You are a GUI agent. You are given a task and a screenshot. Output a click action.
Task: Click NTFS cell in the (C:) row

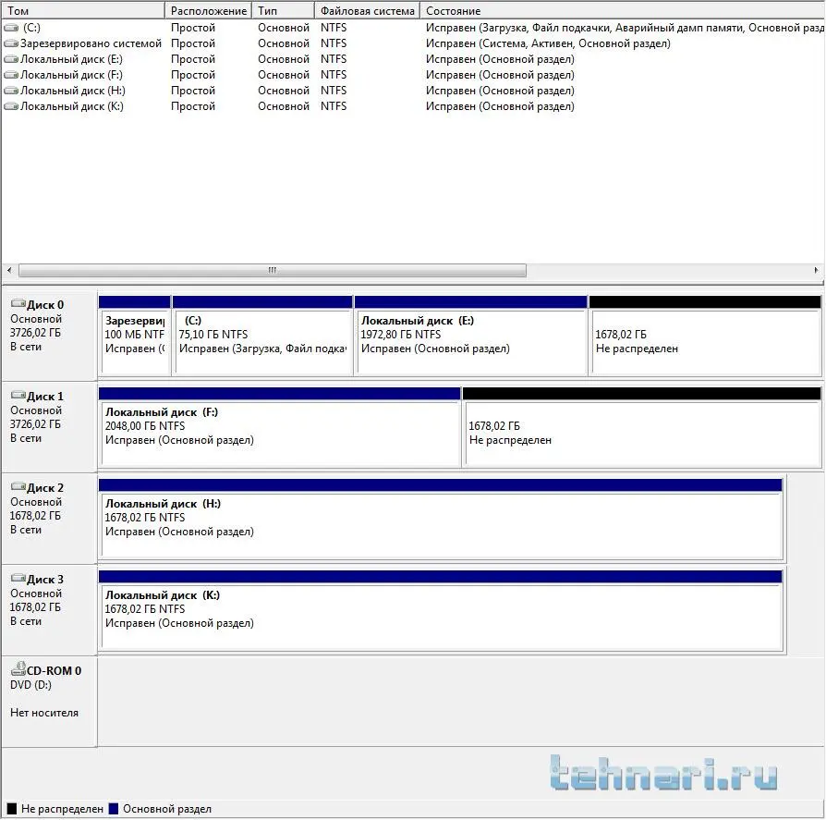(x=334, y=28)
